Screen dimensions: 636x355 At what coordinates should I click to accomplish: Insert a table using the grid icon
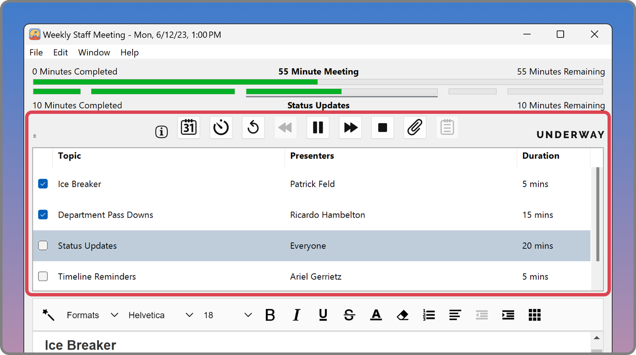pos(534,315)
